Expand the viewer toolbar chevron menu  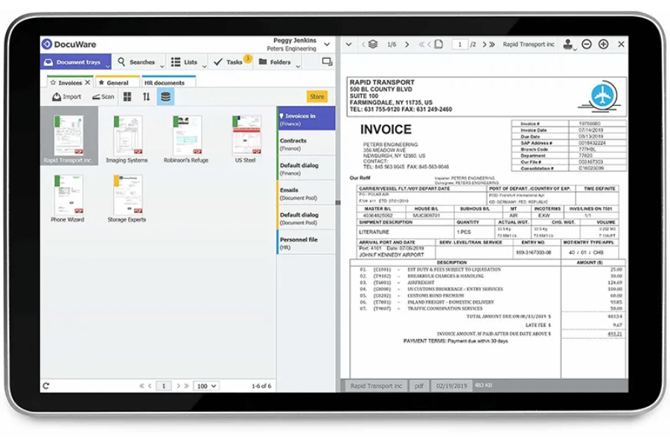(x=348, y=44)
